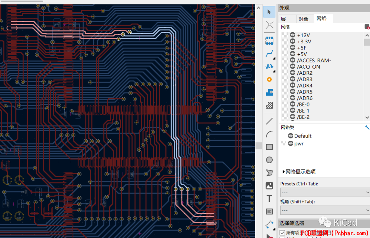Hide the /ACCES RAM- net

[x=293, y=60]
